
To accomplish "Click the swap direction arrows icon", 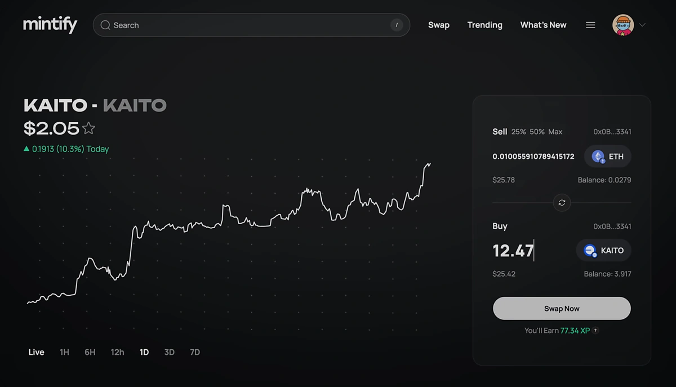I will pyautogui.click(x=561, y=203).
